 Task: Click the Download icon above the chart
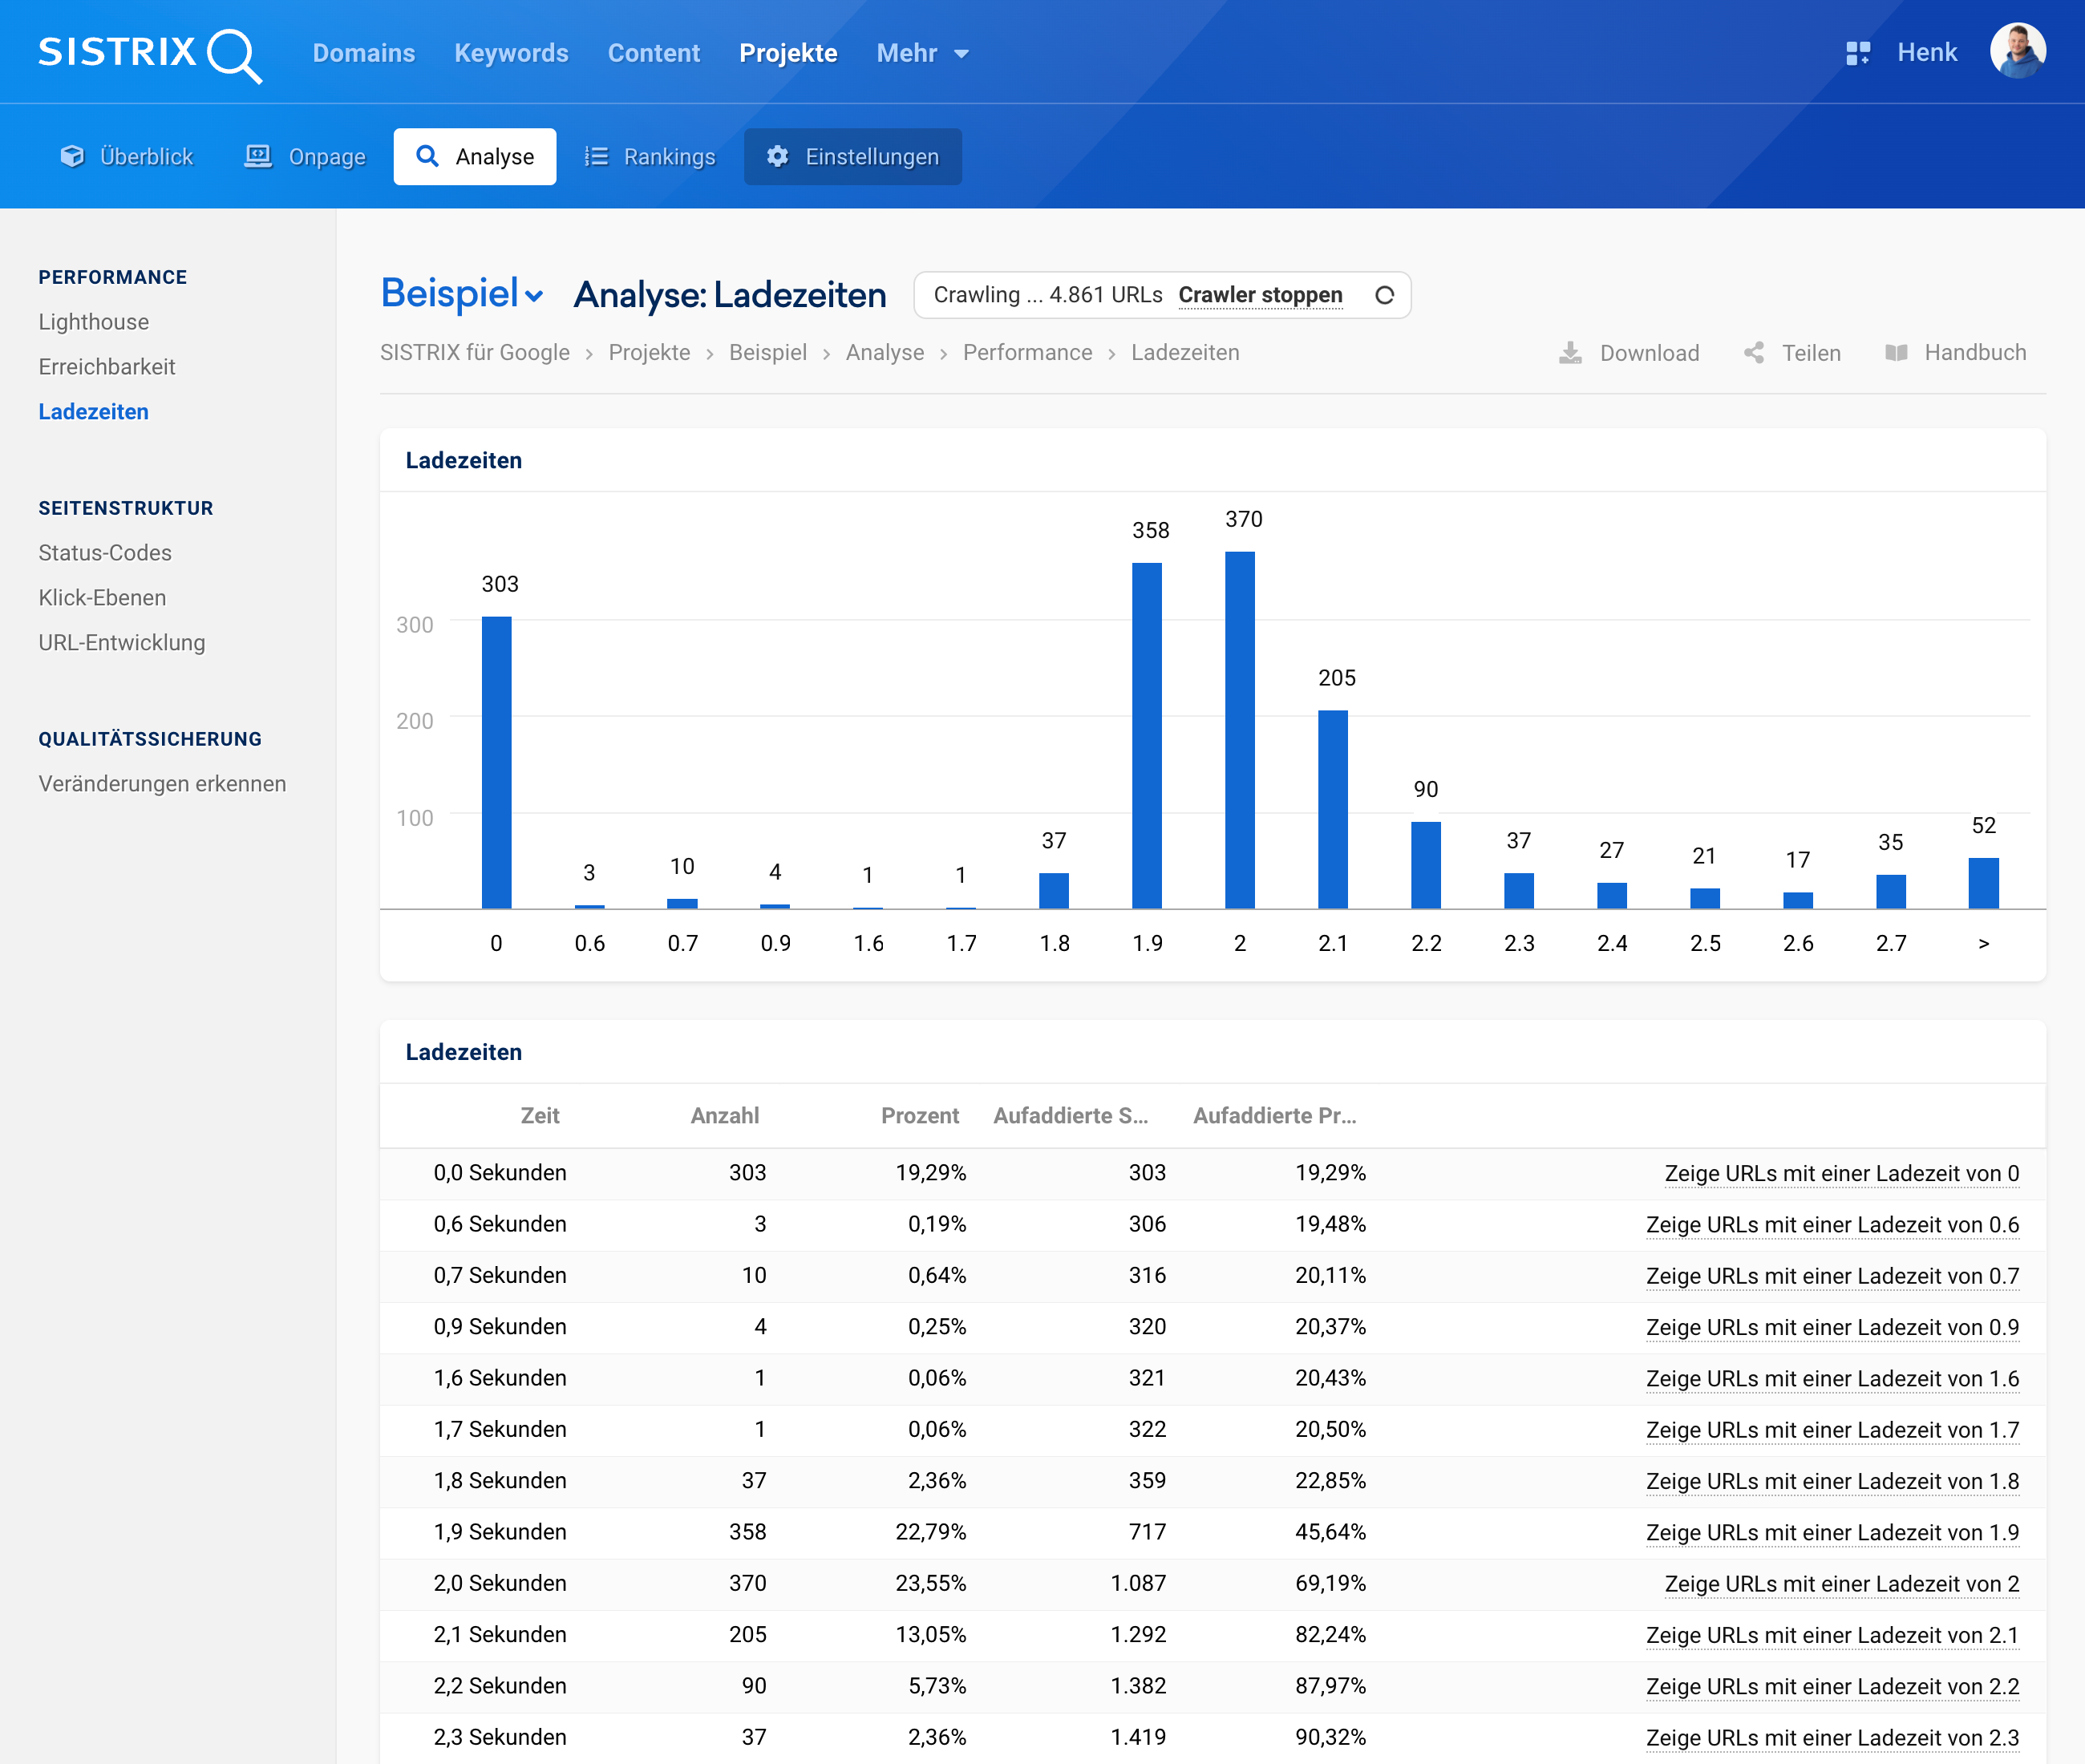pyautogui.click(x=1571, y=352)
